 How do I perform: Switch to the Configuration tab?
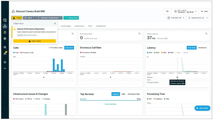coord(101,26)
